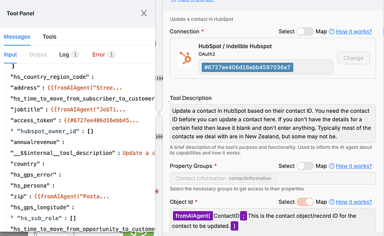Toggle the Connection Select/Map switch
384x236 pixels.
coord(305,32)
